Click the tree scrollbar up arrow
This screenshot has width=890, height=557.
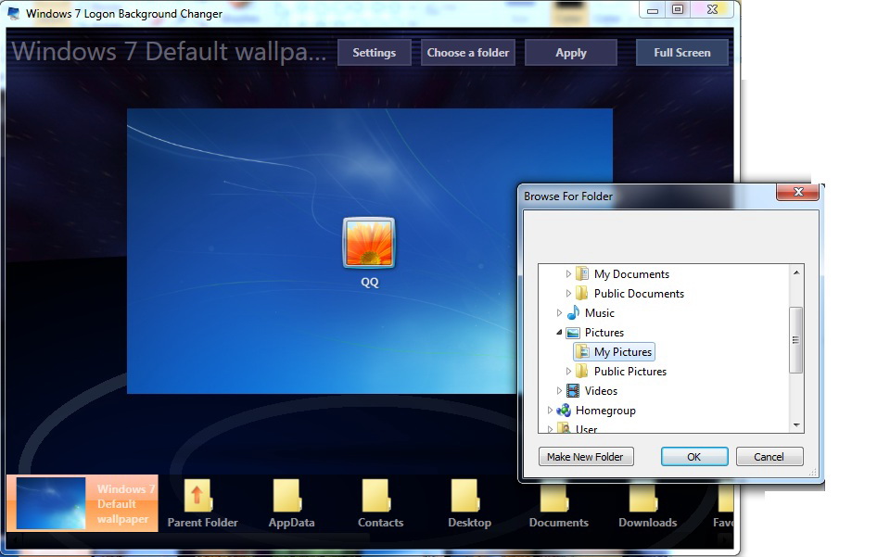point(796,272)
